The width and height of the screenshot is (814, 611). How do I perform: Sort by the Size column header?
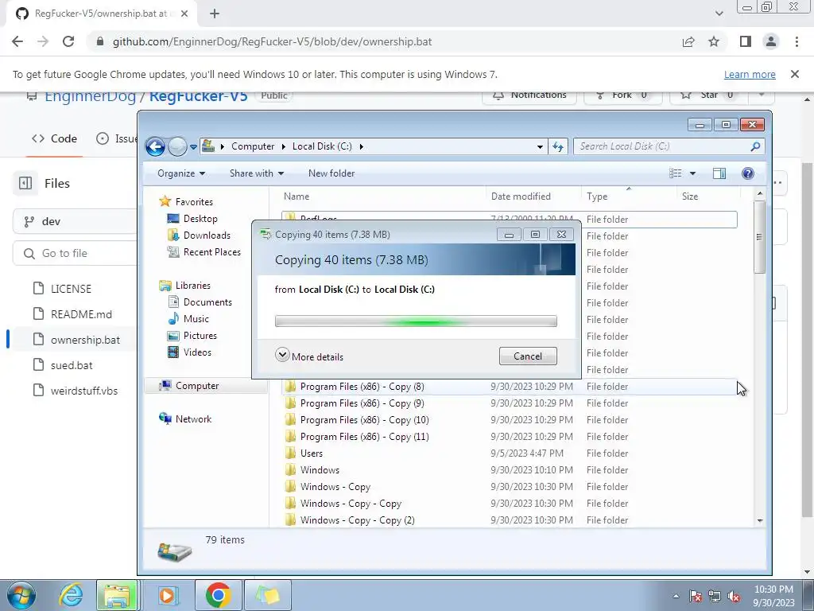(x=690, y=197)
